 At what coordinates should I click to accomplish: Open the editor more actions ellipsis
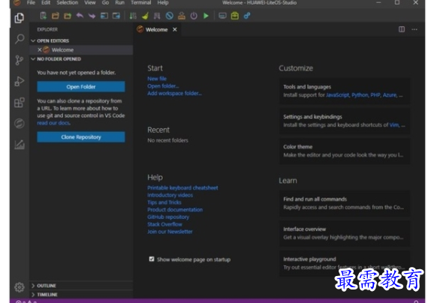[414, 29]
